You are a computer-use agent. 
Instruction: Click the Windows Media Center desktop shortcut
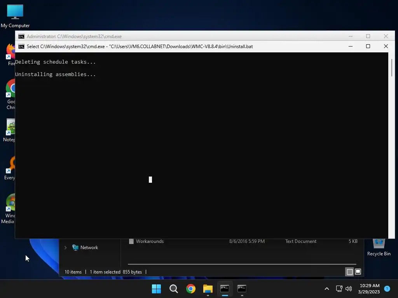9,209
